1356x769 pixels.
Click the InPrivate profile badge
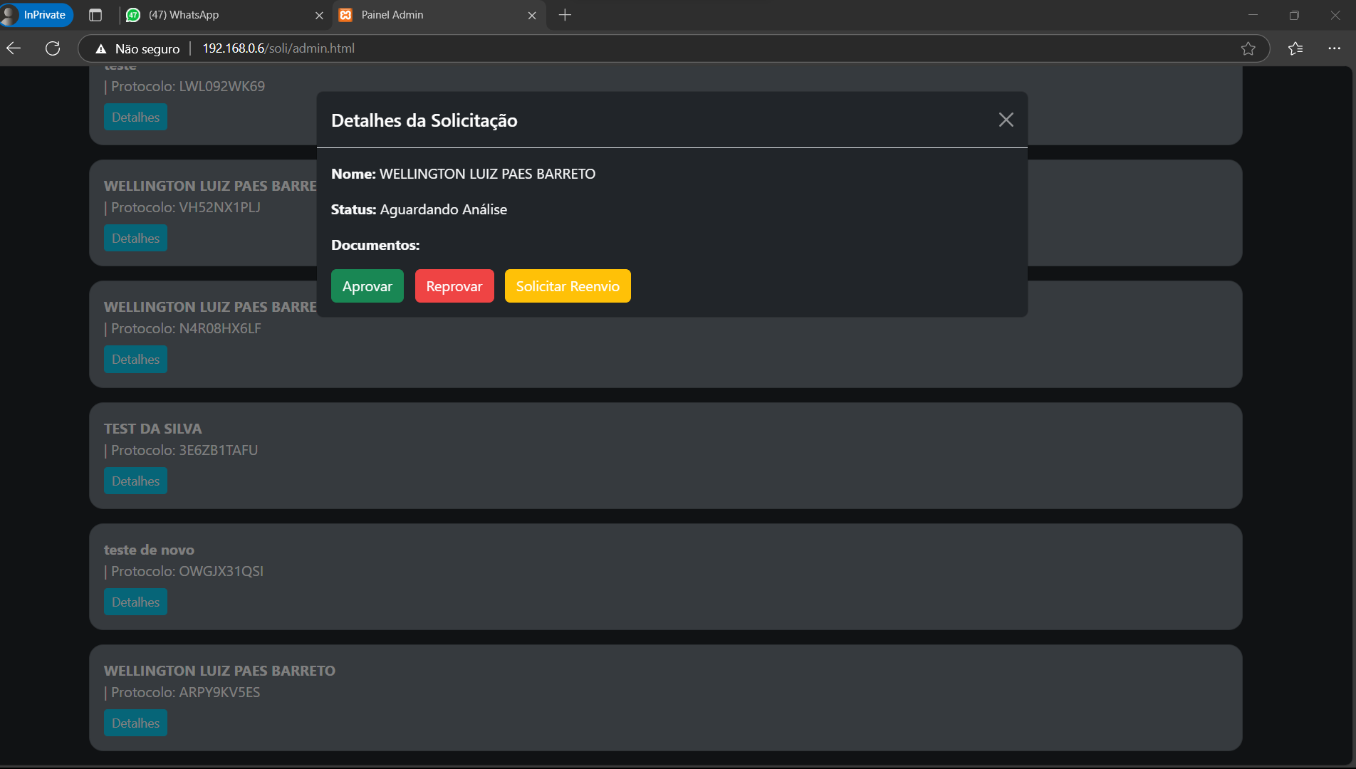[38, 15]
